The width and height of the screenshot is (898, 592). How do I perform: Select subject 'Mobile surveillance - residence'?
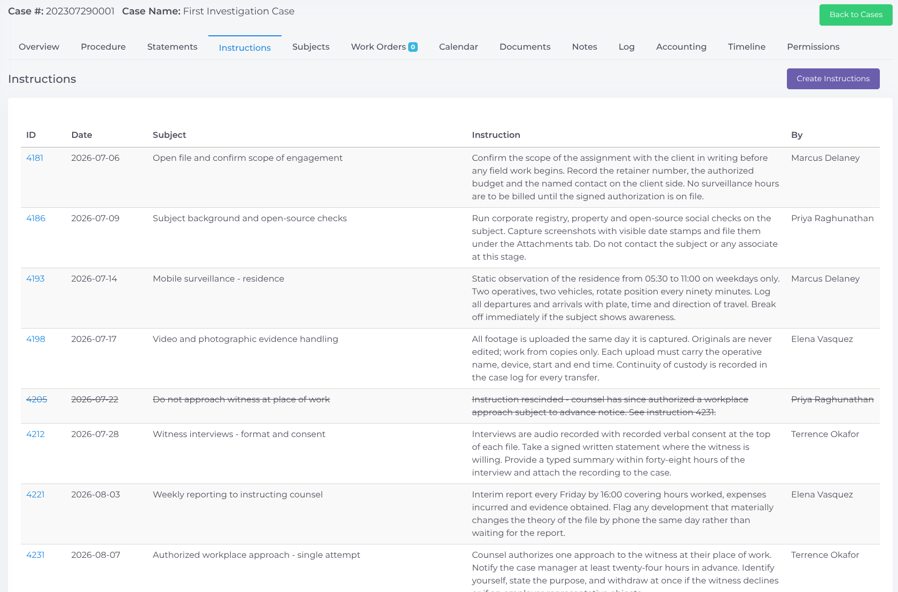point(218,279)
